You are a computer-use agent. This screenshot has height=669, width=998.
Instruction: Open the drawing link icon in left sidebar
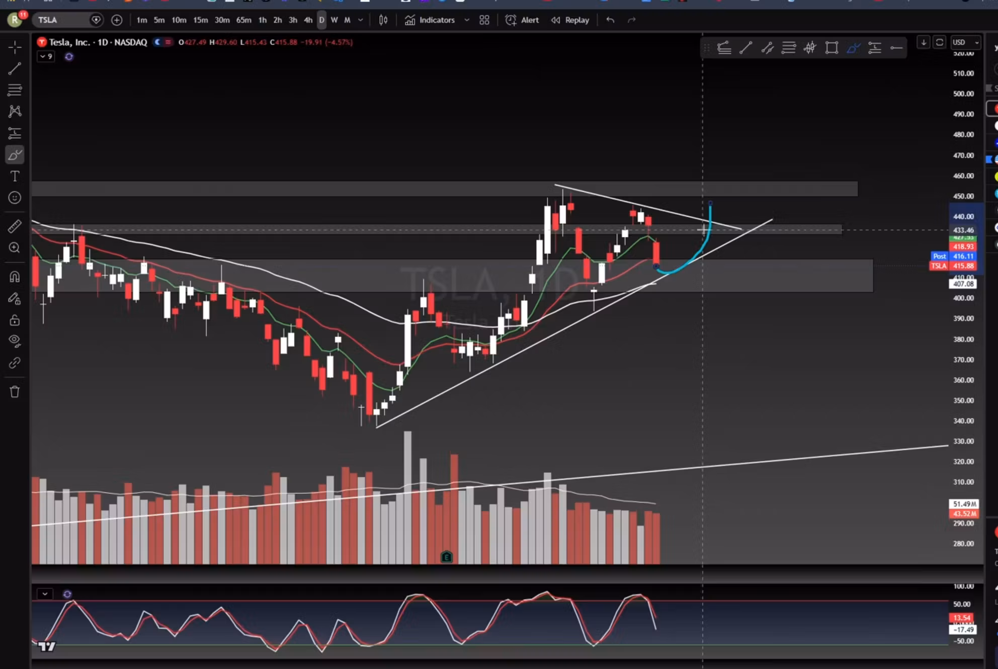(x=15, y=363)
